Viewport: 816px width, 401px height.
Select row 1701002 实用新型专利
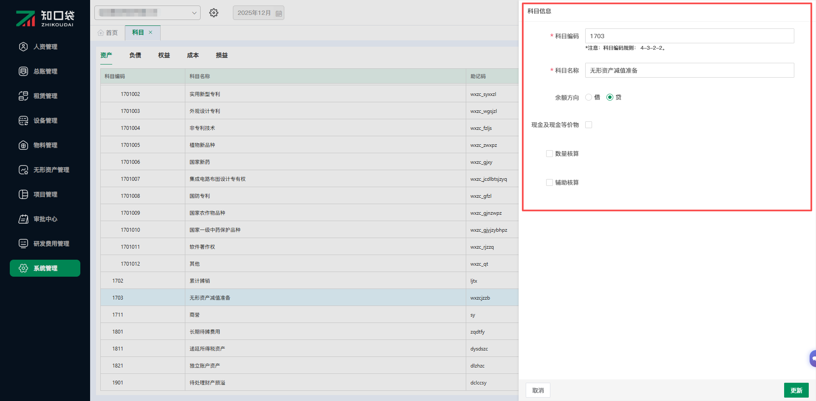click(309, 94)
